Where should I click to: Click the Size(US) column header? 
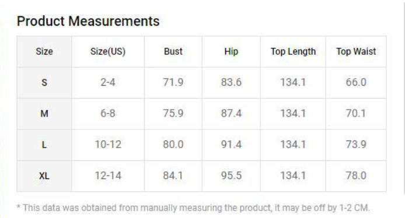[x=108, y=52]
